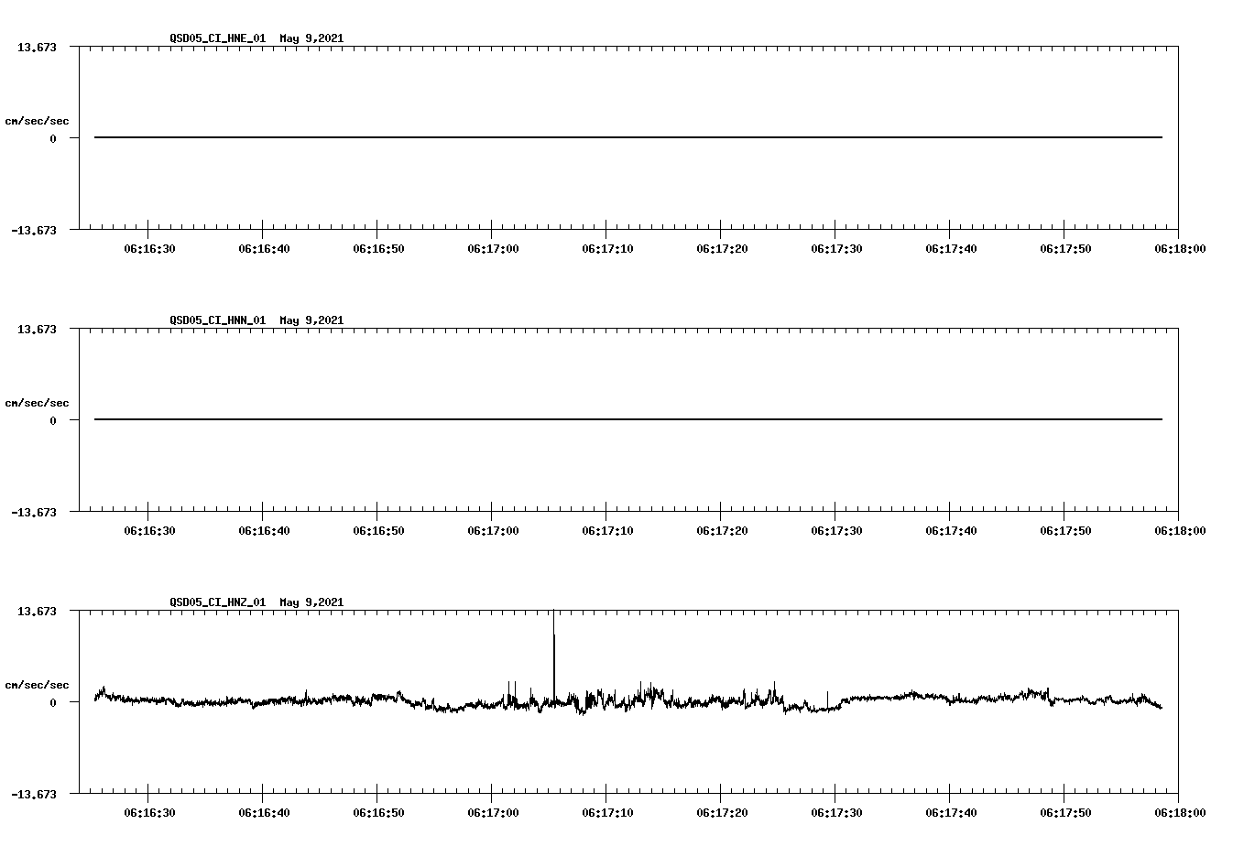Click the -13.673 lower amplitude limit on HNZ plot
The image size is (1244, 846).
tap(34, 795)
